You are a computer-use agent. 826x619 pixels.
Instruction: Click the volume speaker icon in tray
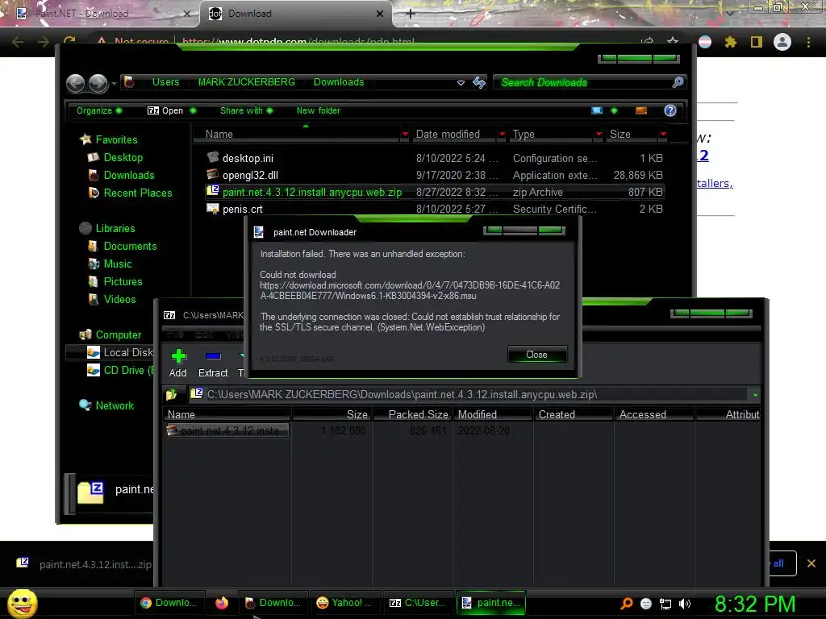point(684,604)
